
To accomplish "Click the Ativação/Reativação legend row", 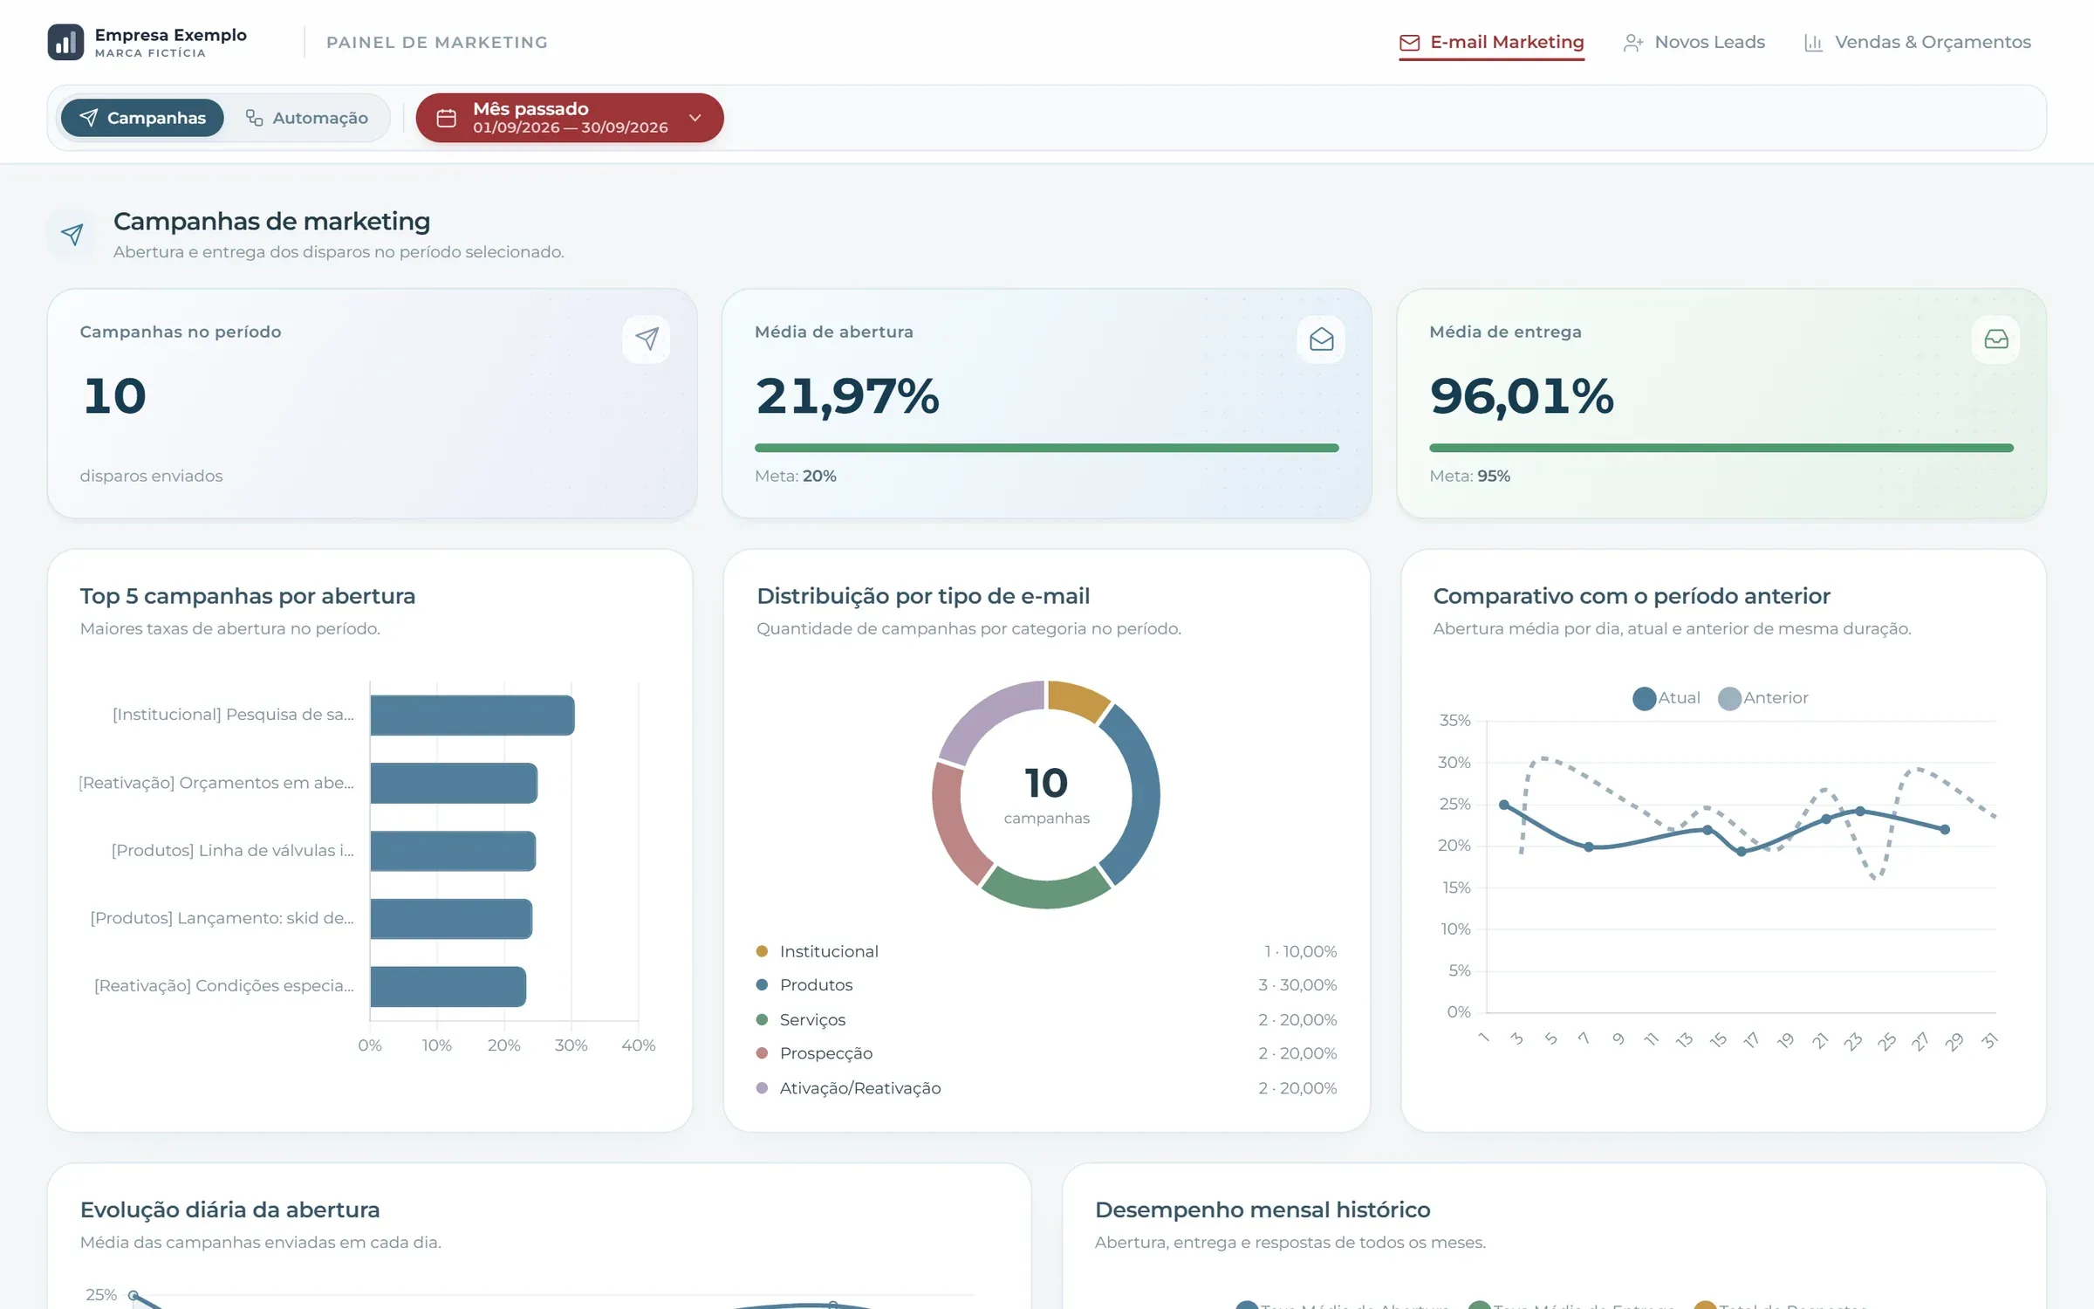I will point(1046,1088).
